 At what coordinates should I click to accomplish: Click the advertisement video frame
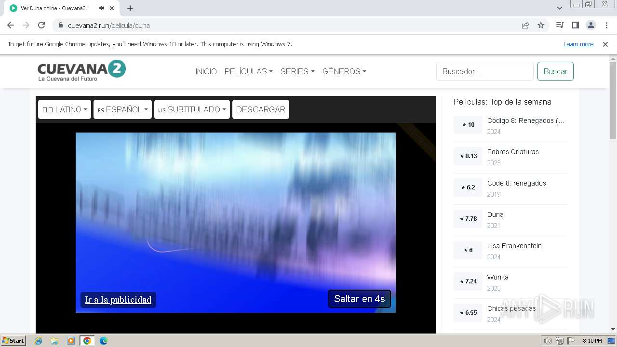[236, 223]
